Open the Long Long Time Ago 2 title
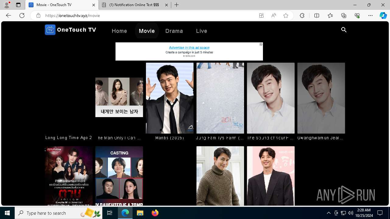This screenshot has height=219, width=390. [x=69, y=138]
